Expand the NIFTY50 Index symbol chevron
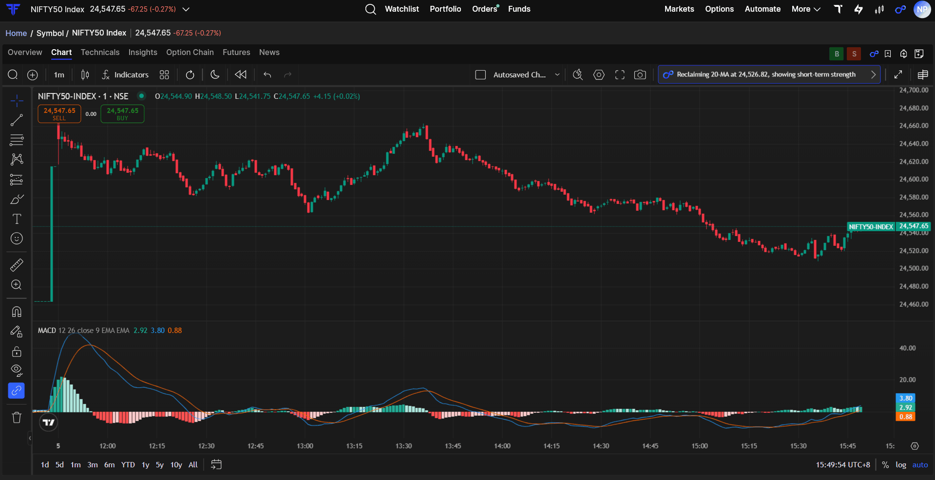The width and height of the screenshot is (935, 480). coord(186,9)
